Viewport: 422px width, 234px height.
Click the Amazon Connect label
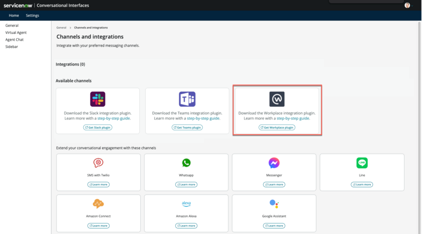[x=98, y=216]
